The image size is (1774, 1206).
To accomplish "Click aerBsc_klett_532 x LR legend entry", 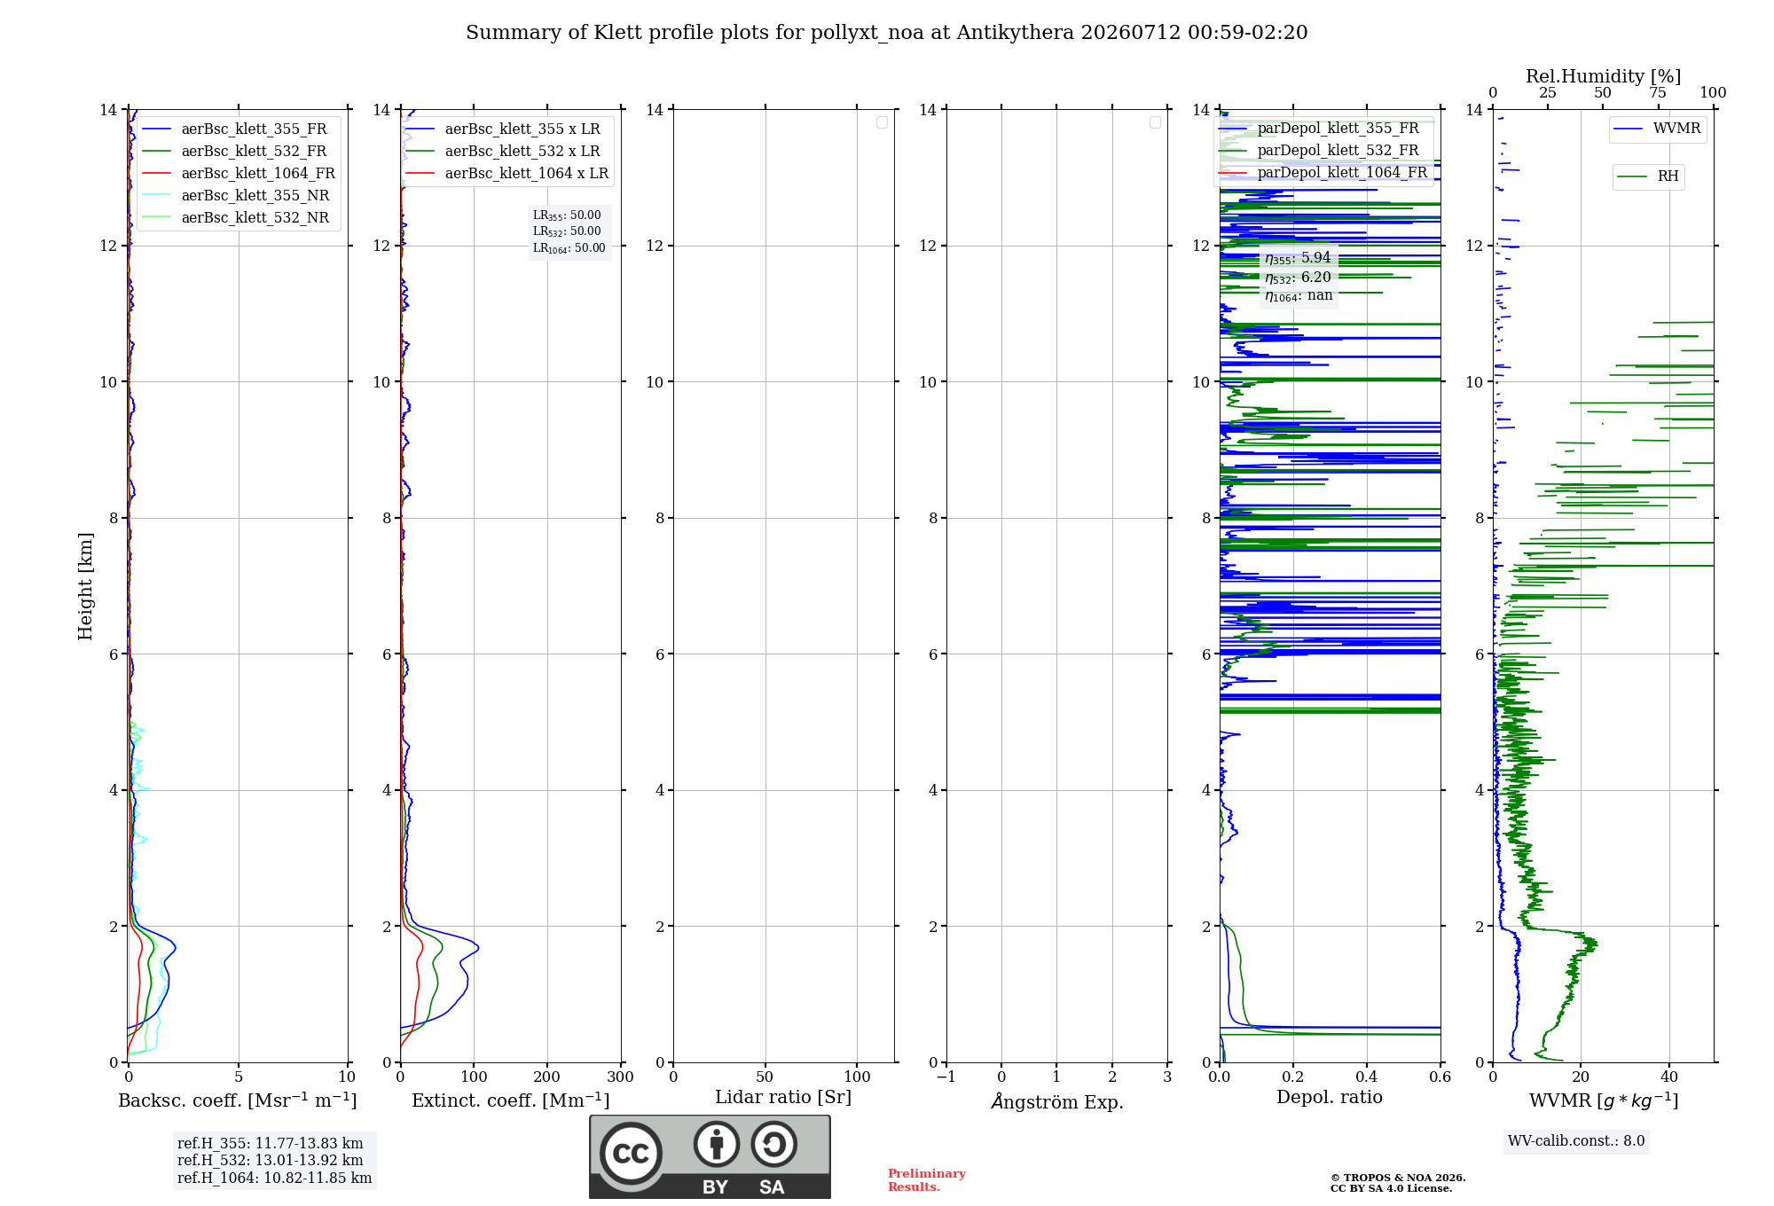I will [503, 152].
